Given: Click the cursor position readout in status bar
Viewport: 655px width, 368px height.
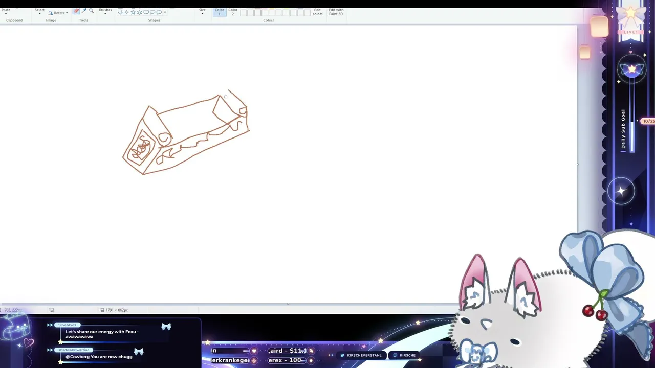Looking at the screenshot, I should [x=12, y=310].
